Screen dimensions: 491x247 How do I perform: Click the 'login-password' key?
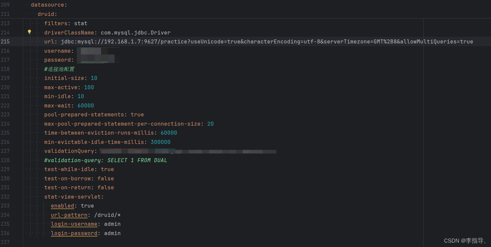coord(74,233)
